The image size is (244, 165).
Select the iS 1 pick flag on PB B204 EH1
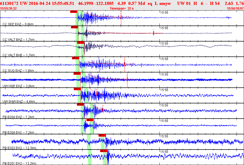pyautogui.click(x=90, y=120)
